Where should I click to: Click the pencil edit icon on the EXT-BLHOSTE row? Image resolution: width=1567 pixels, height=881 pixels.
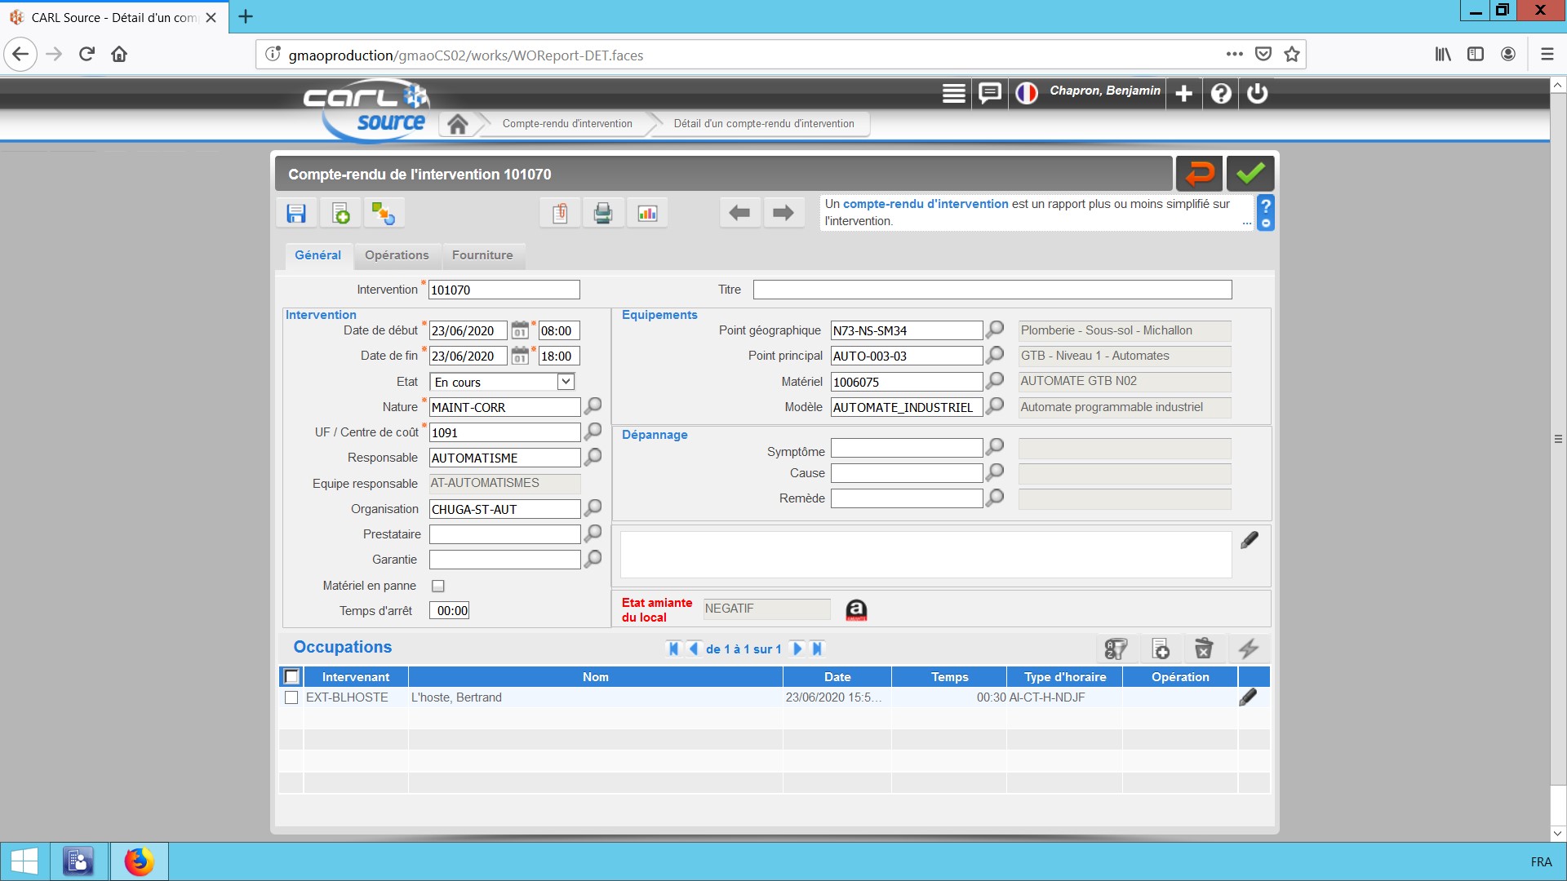point(1248,697)
